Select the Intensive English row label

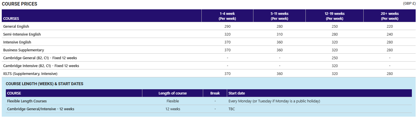click(x=17, y=42)
